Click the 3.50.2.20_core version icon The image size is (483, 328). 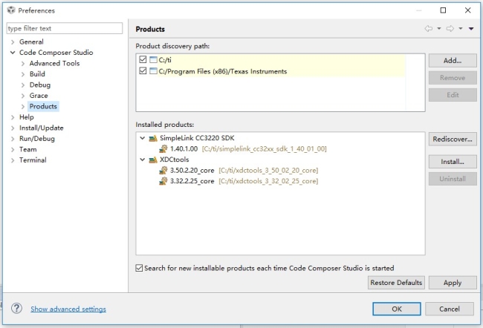tap(163, 170)
